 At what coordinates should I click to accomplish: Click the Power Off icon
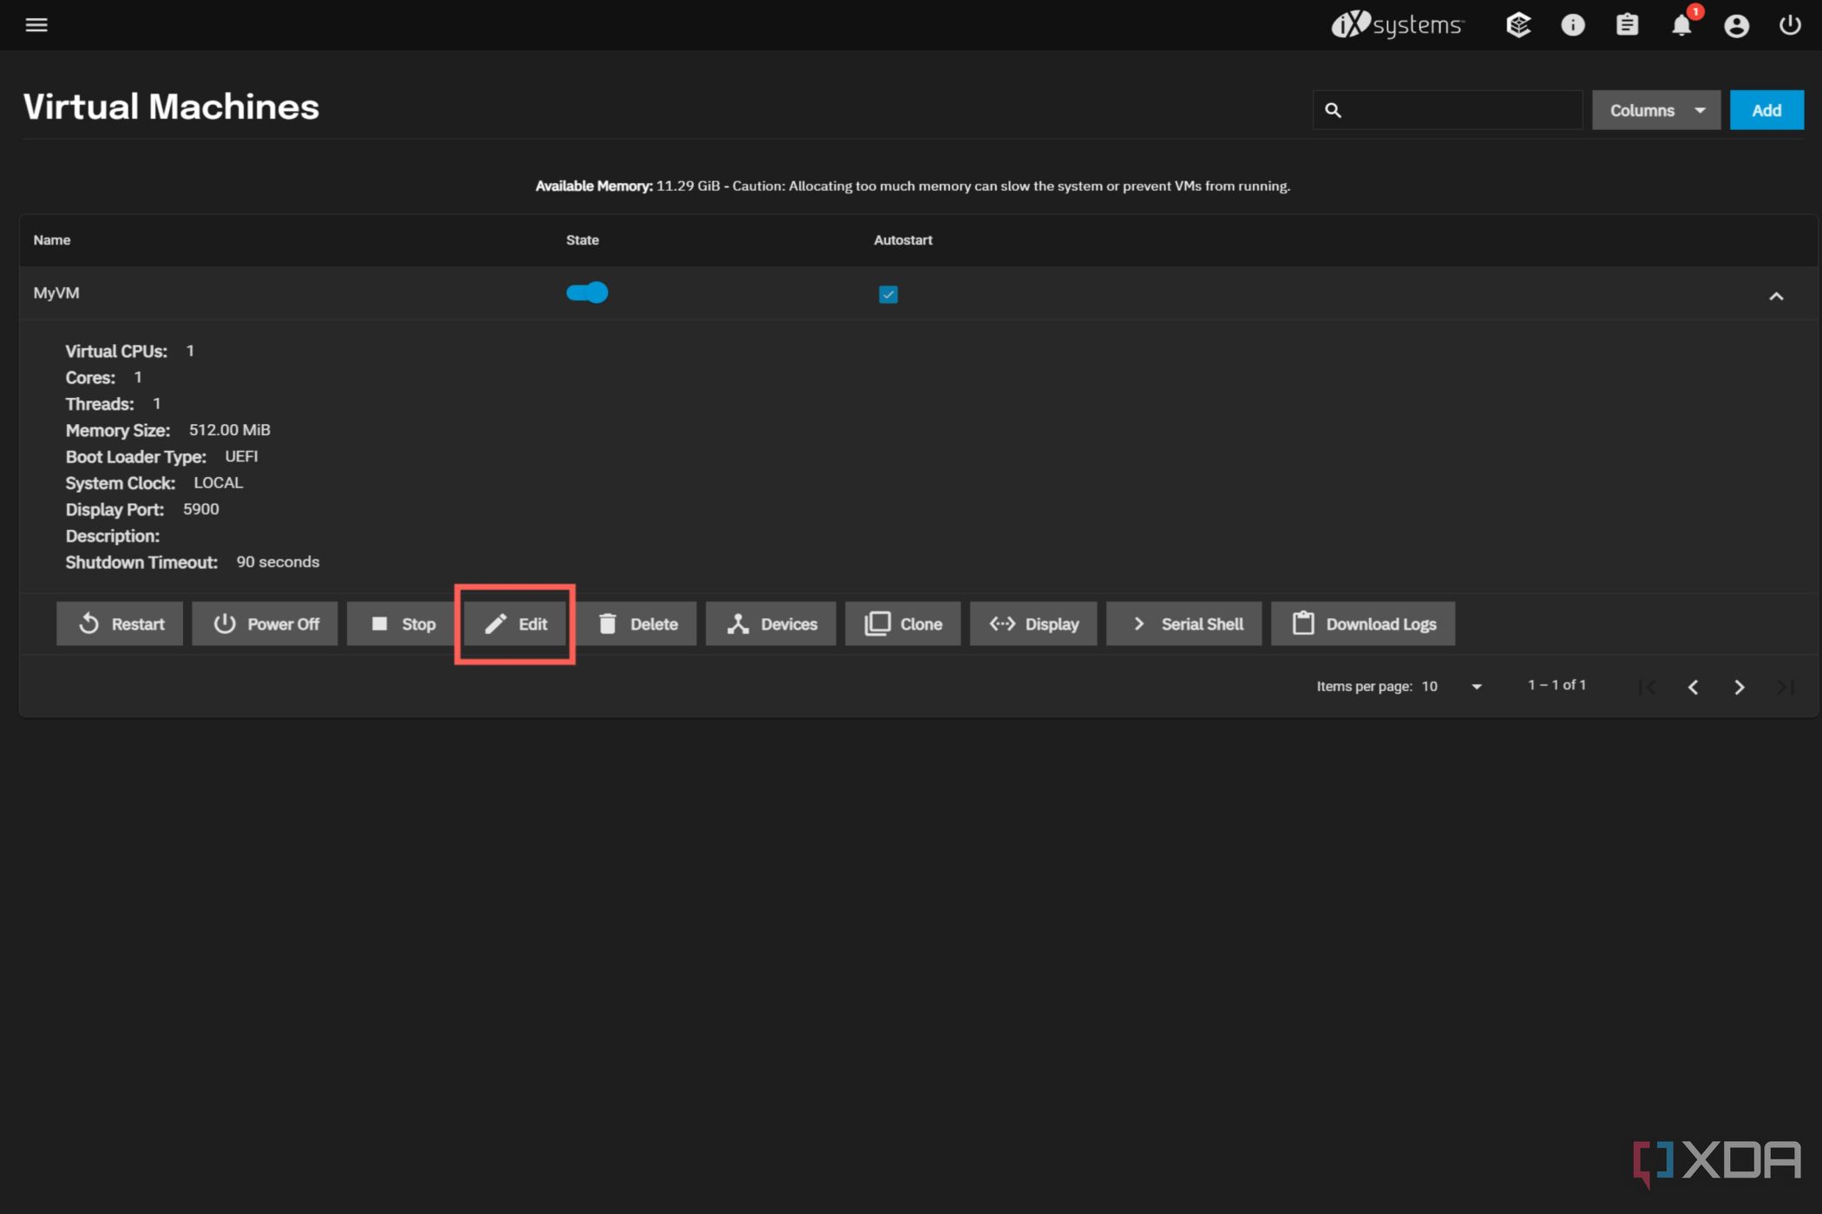(x=222, y=623)
